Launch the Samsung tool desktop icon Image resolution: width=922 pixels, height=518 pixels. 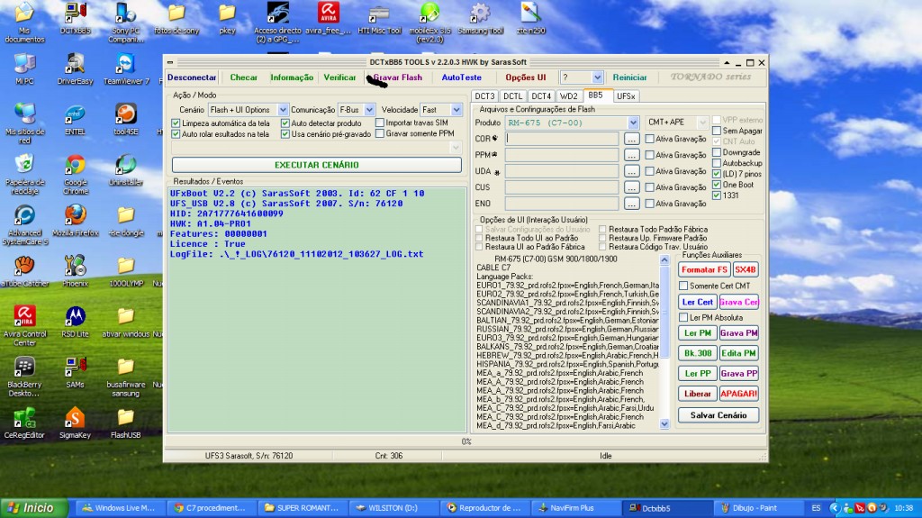pos(481,18)
